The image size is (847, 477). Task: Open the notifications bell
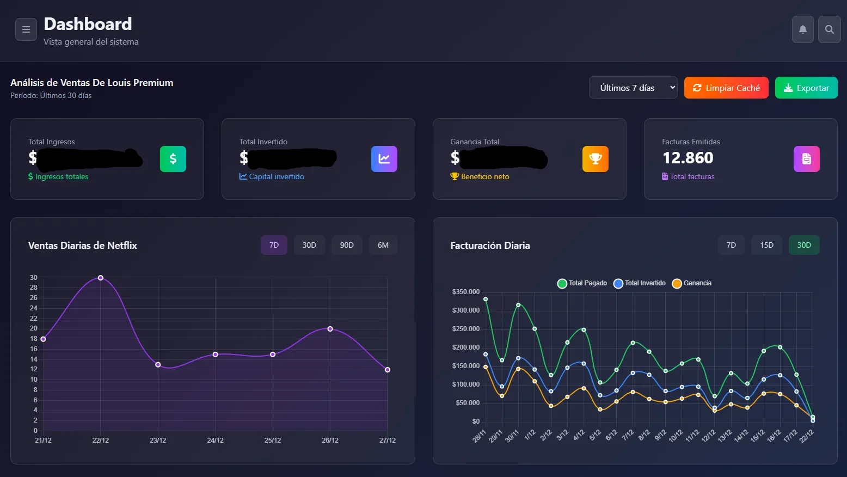[x=803, y=29]
